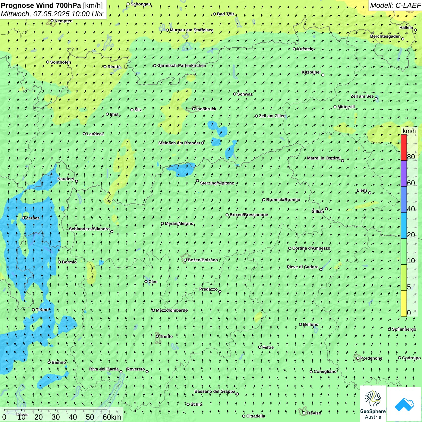Click the 'Prognose Wind 700hPa' title
Viewport: 422px width, 422px height.
(x=41, y=5)
